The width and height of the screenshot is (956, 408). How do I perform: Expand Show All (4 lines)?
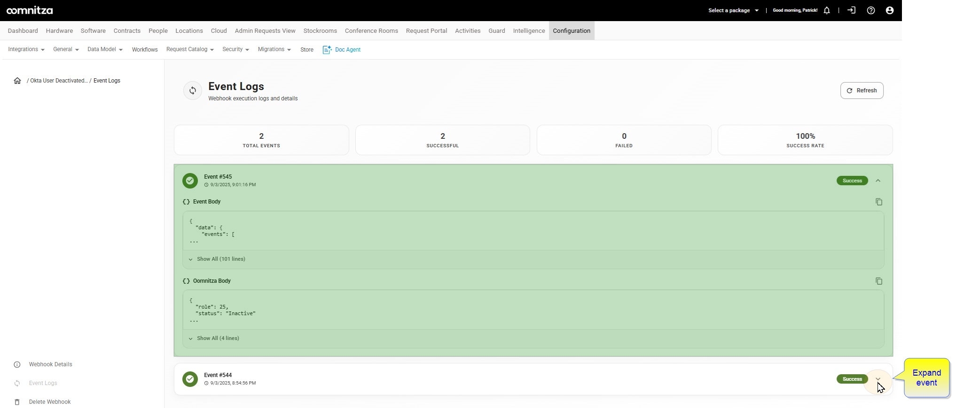(214, 338)
